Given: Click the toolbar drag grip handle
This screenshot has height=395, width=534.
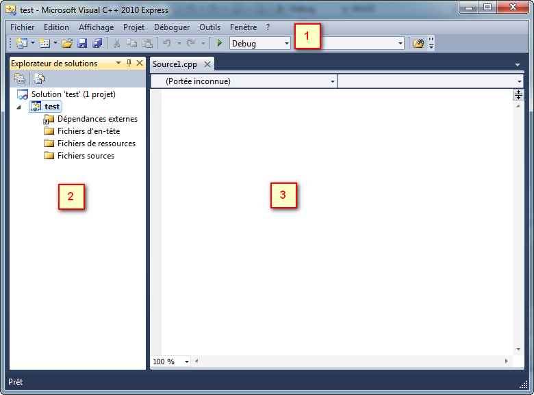Looking at the screenshot, I should pyautogui.click(x=10, y=43).
